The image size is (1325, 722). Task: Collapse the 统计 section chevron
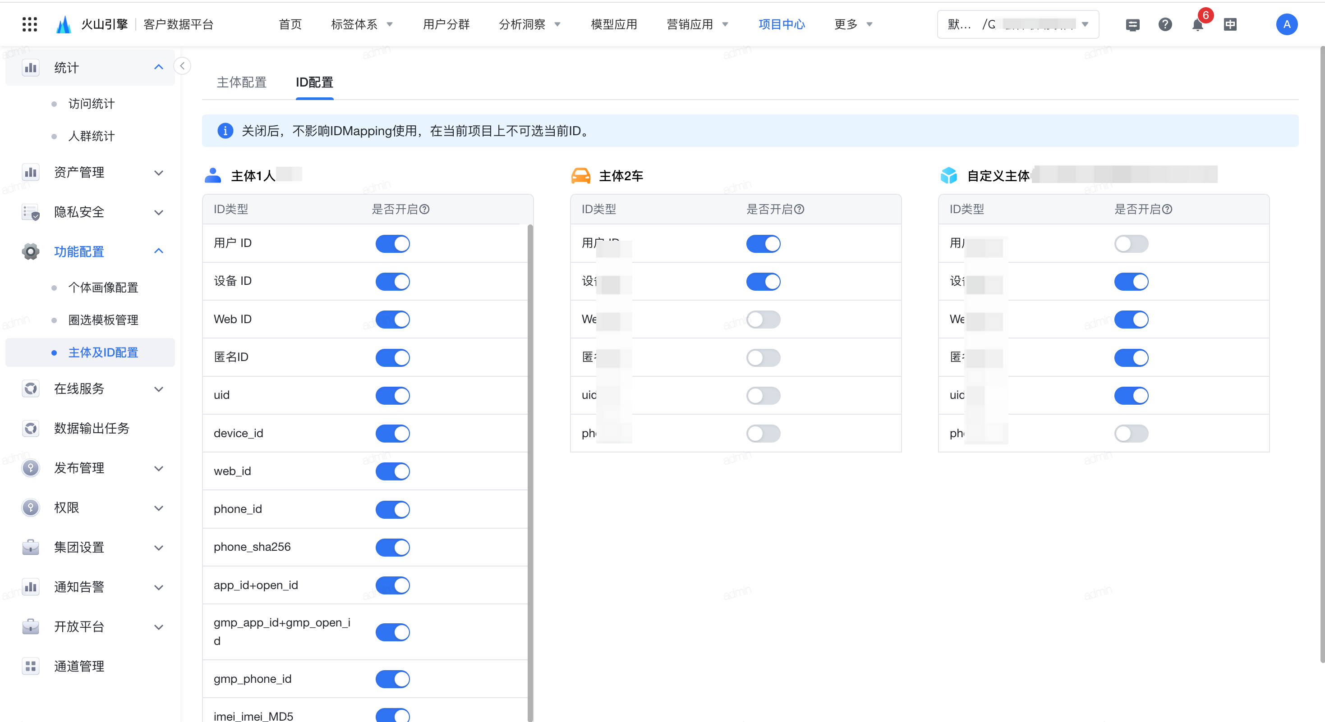(x=159, y=67)
